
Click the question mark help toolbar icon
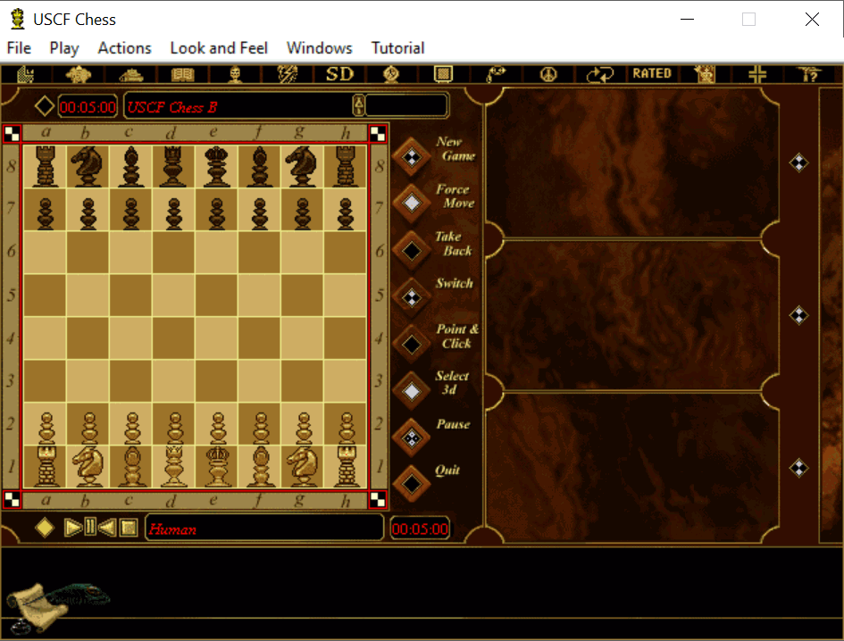click(809, 74)
